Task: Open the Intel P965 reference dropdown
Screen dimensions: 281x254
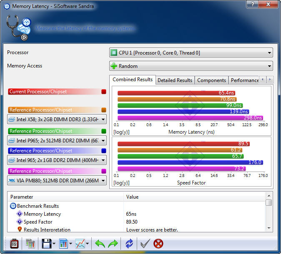Action: coord(57,140)
